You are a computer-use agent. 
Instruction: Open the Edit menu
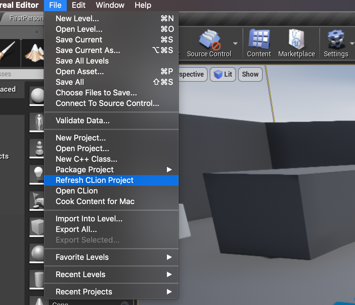[x=78, y=5]
